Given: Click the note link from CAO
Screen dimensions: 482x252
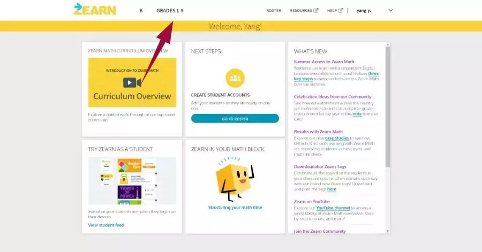Looking at the screenshot, I should [x=357, y=114].
